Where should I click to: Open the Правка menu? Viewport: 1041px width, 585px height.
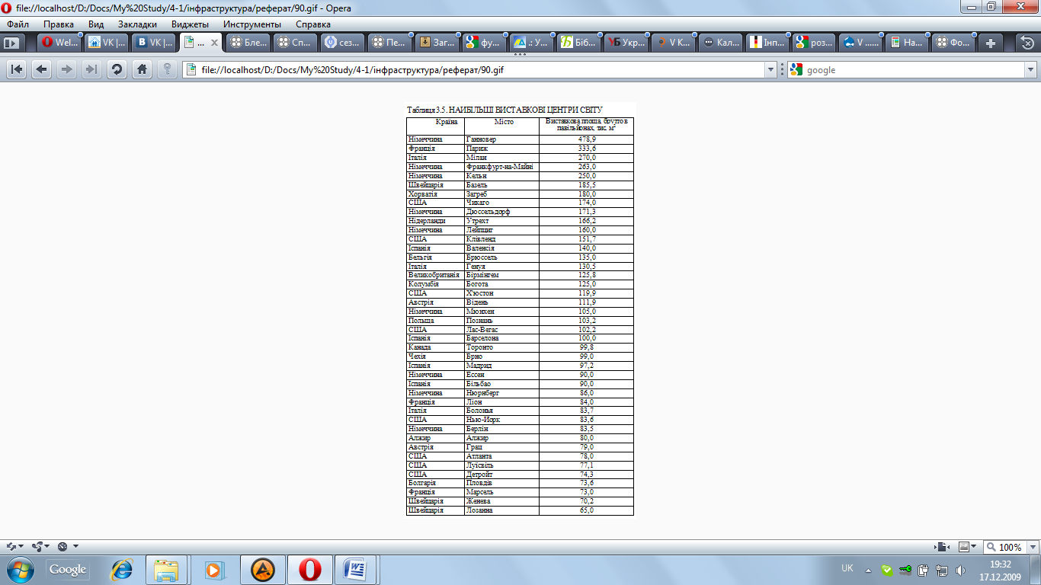[59, 24]
